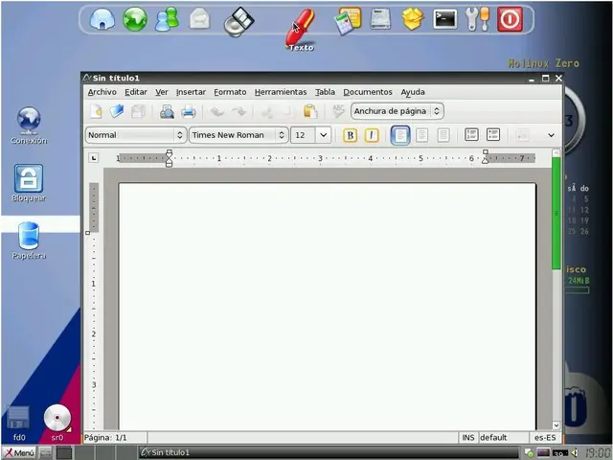Click the es-ES language status entry
613x460 pixels.
pos(545,438)
